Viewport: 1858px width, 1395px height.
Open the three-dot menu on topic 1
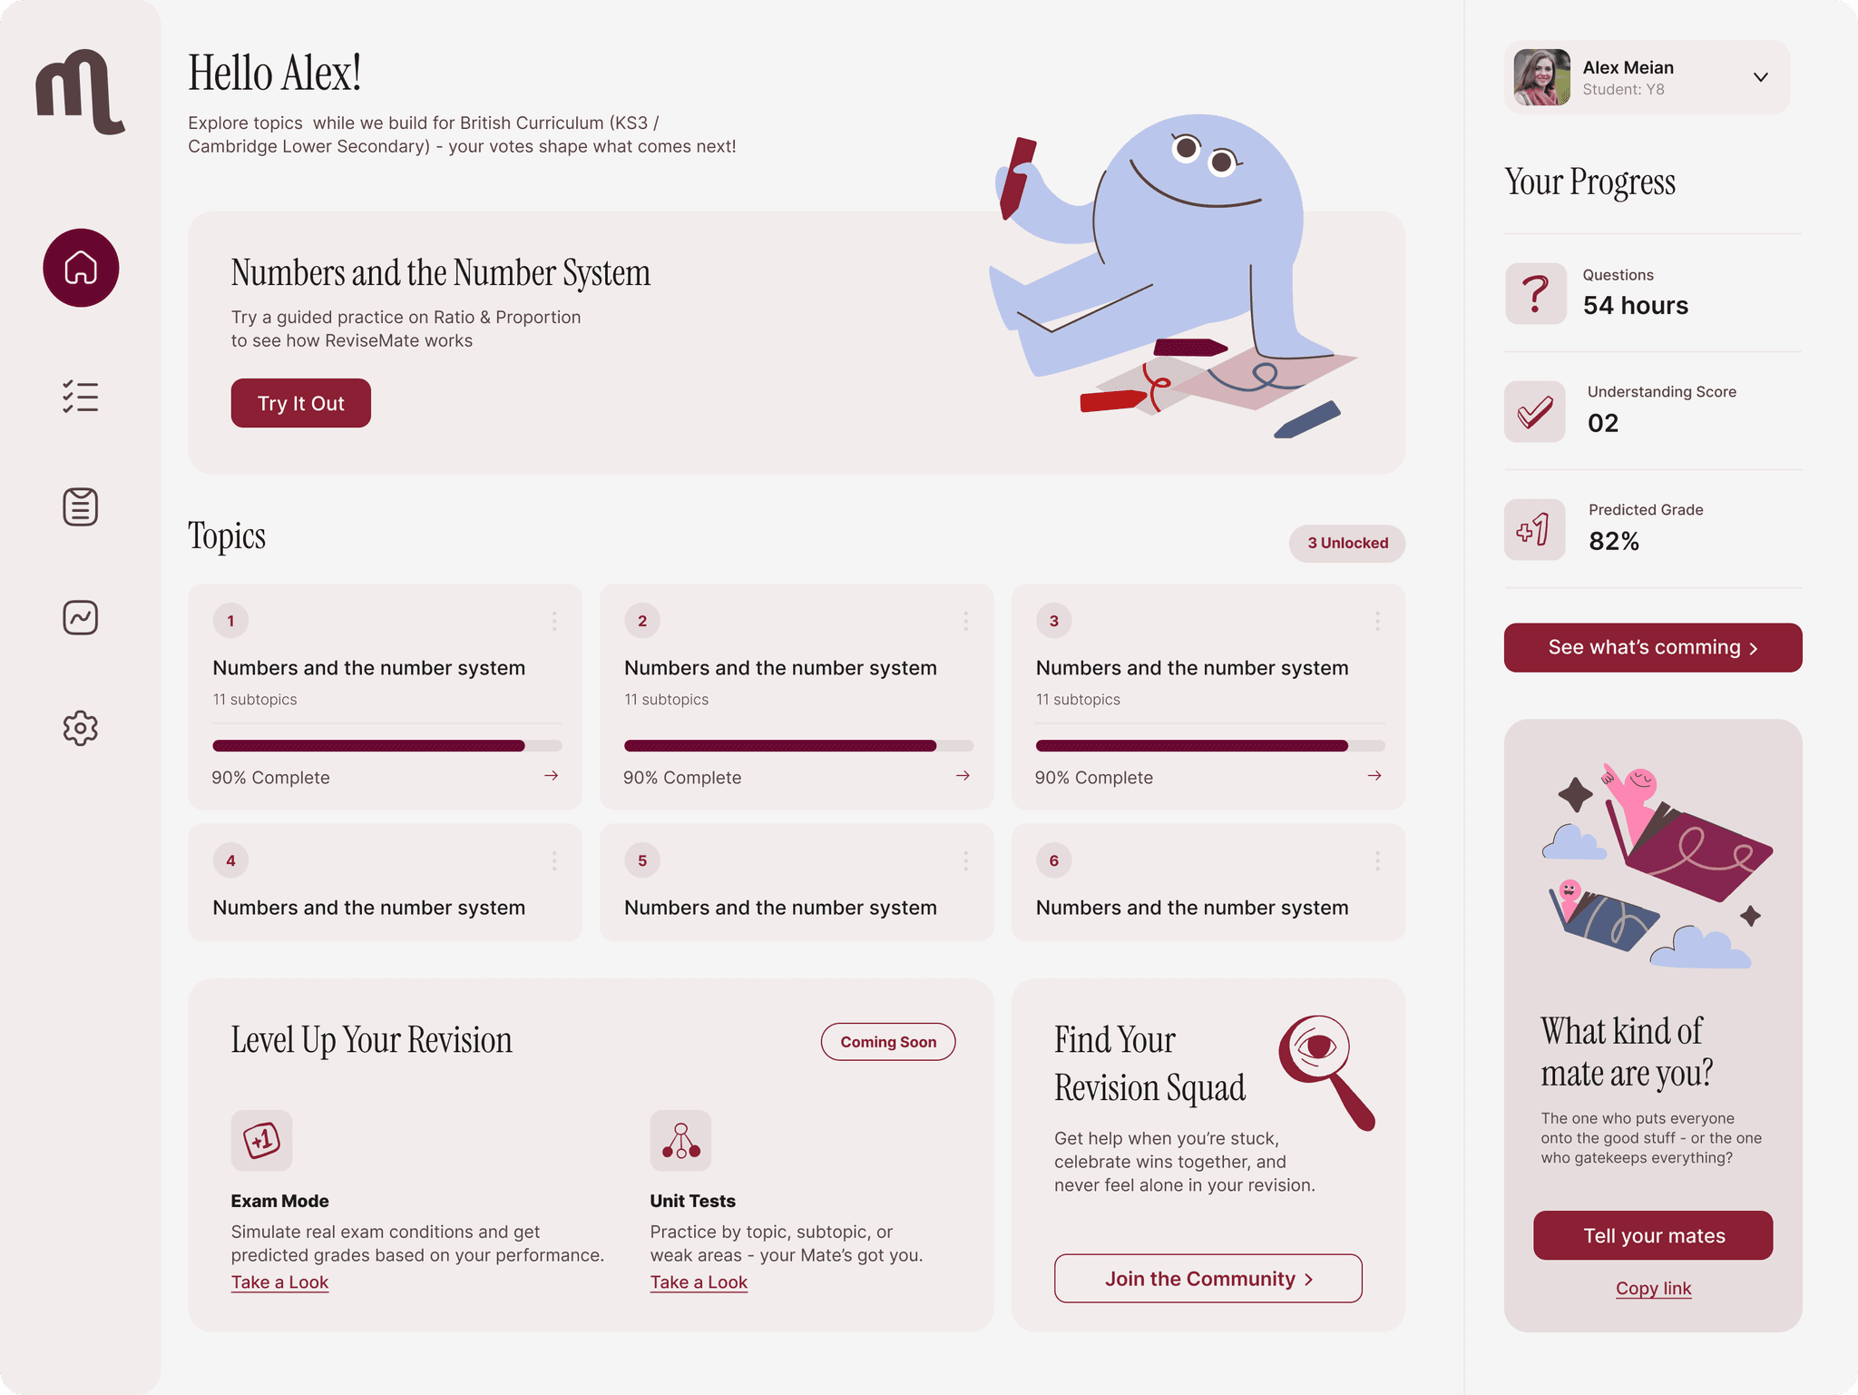553,621
